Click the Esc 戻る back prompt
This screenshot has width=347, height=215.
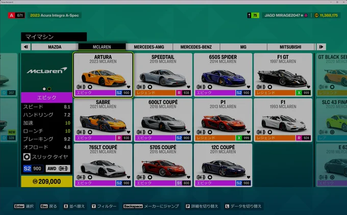point(48,206)
